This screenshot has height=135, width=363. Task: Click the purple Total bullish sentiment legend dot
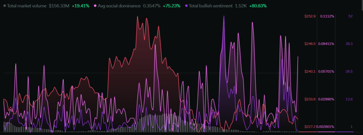tap(186, 6)
